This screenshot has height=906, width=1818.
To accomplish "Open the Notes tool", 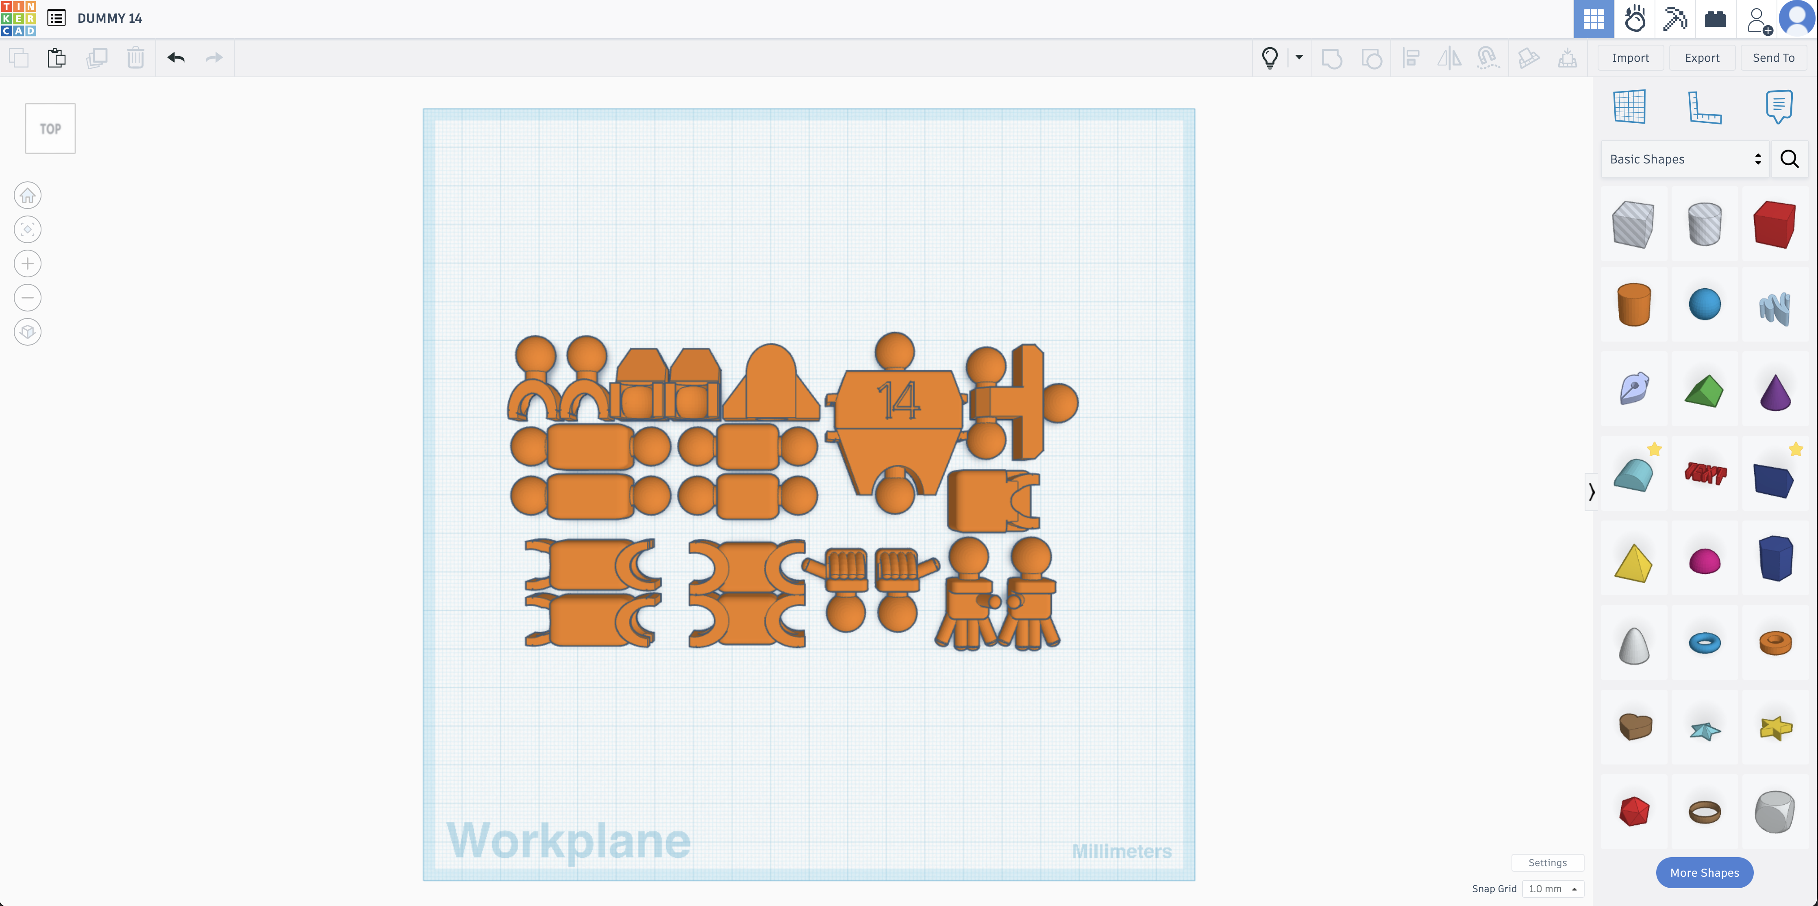I will (x=1779, y=107).
